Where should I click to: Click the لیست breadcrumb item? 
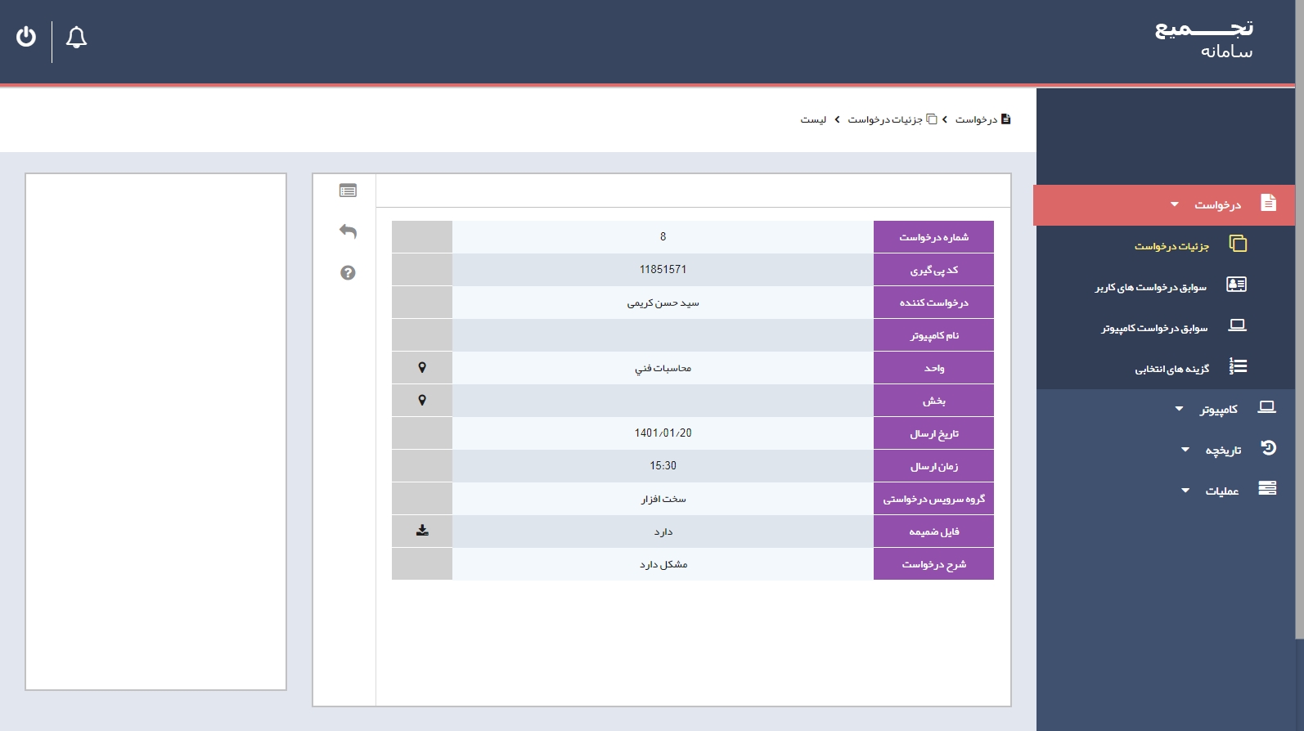813,119
